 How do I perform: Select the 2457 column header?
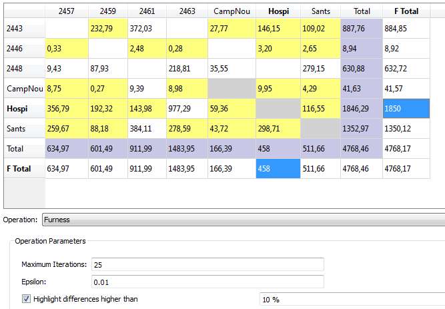pyautogui.click(x=65, y=11)
